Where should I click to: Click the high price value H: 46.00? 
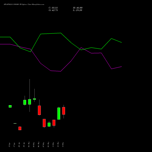78,8
